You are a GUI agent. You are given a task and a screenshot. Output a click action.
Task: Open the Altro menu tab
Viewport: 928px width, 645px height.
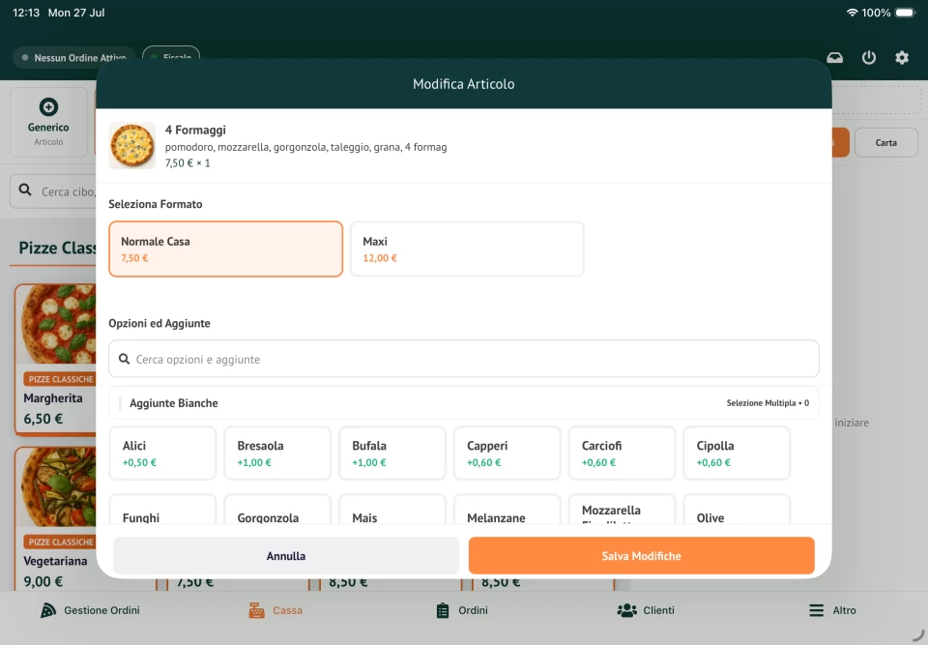pyautogui.click(x=832, y=610)
